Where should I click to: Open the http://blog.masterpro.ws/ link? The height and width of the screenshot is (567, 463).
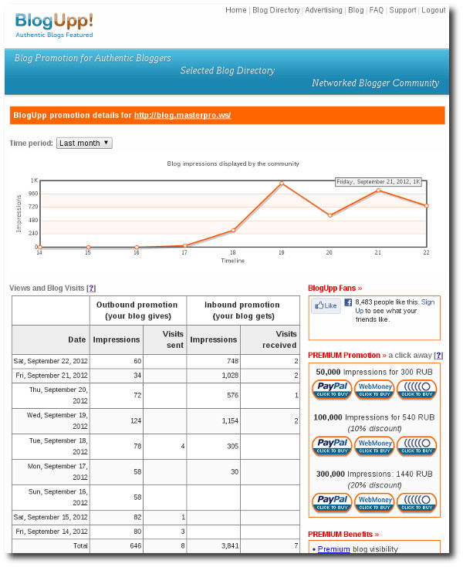pyautogui.click(x=182, y=116)
